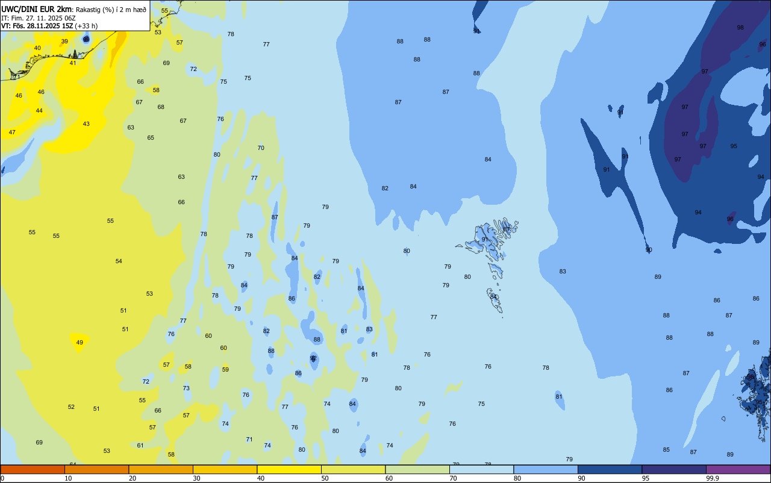Select the 10–20 orange legend swatch
The width and height of the screenshot is (771, 483).
click(96, 469)
